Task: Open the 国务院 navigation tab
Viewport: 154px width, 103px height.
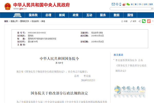Action: 33,15
